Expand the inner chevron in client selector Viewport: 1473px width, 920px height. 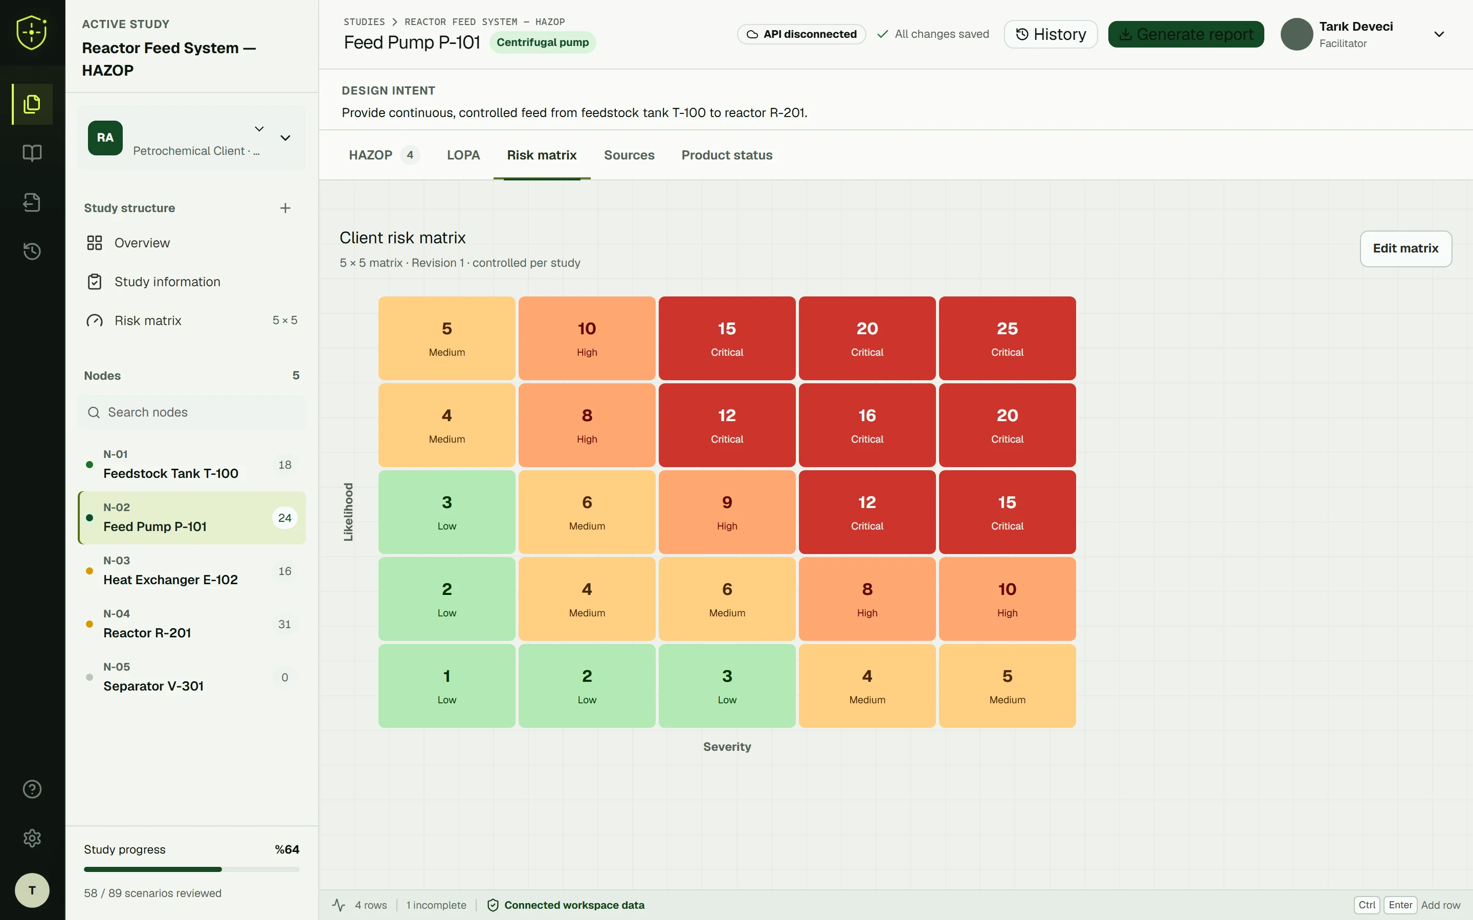(259, 128)
